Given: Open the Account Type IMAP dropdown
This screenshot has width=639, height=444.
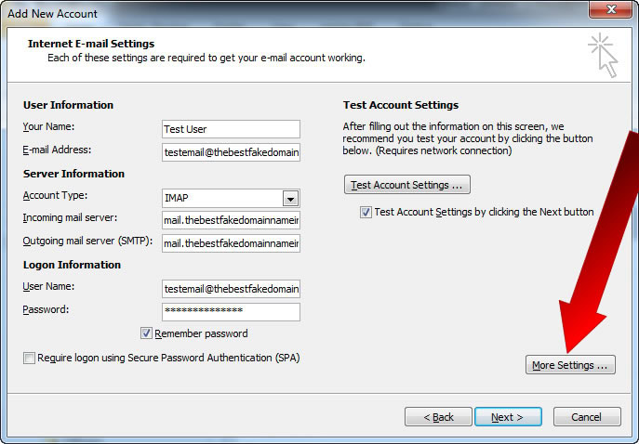Looking at the screenshot, I should pos(290,199).
